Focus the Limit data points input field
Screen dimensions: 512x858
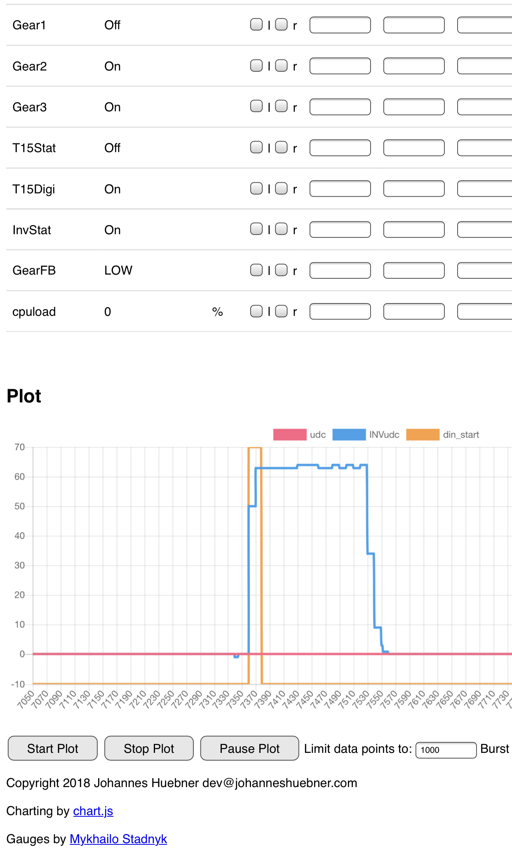pos(446,750)
